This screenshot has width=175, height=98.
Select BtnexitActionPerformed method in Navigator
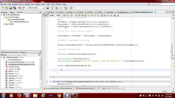pos(21,62)
